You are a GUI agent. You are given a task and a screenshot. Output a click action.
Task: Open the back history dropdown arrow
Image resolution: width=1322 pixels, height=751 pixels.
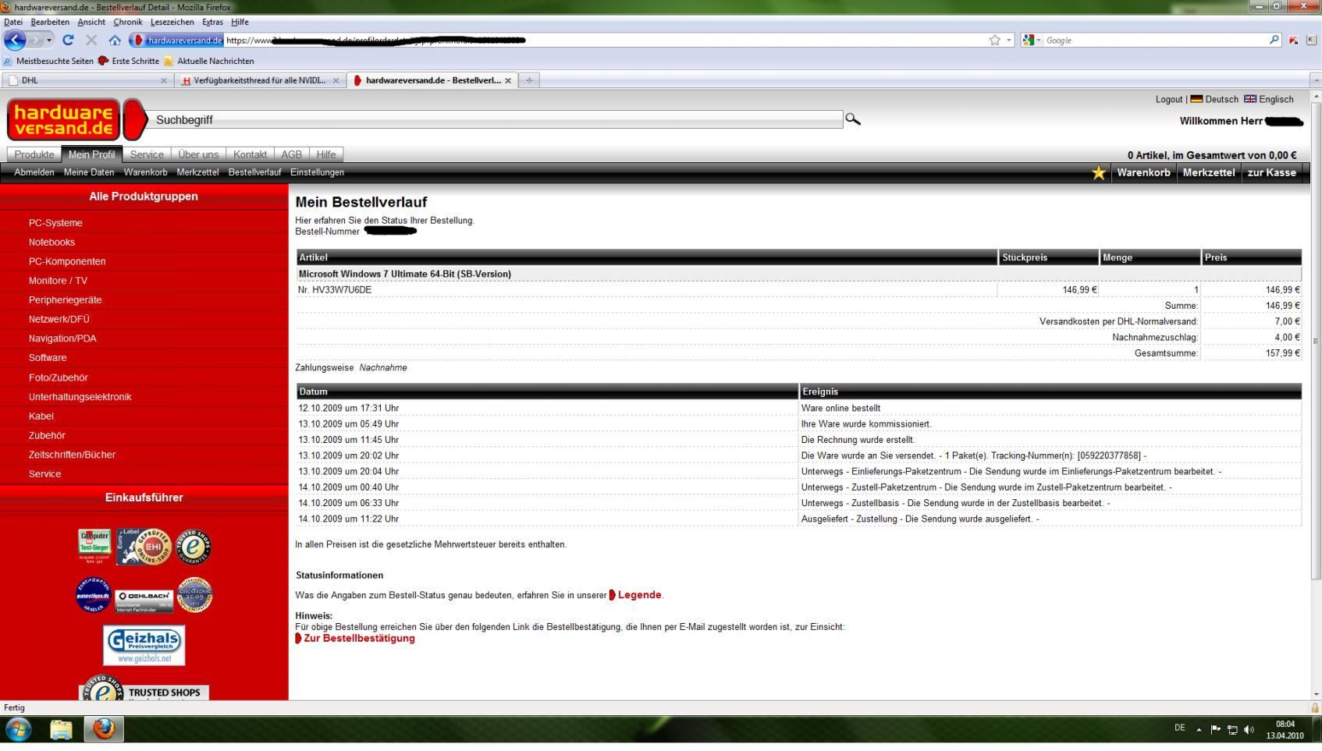tap(48, 40)
